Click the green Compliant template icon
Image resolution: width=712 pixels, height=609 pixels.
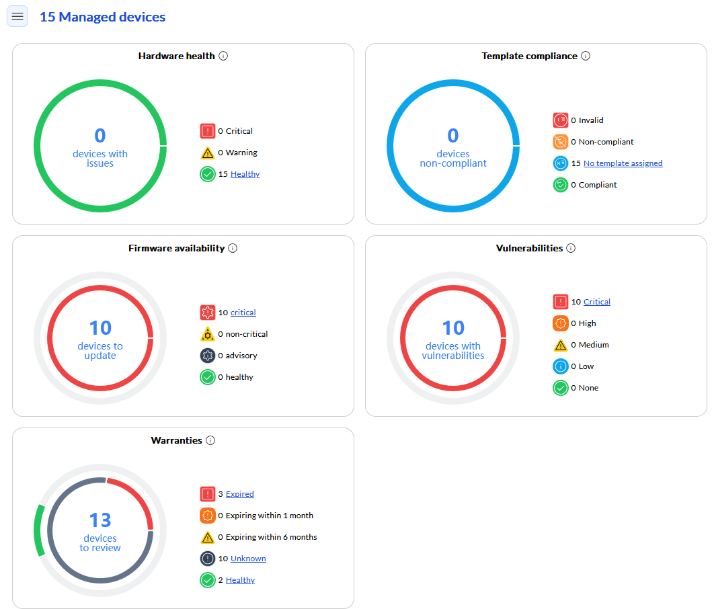pyautogui.click(x=560, y=185)
